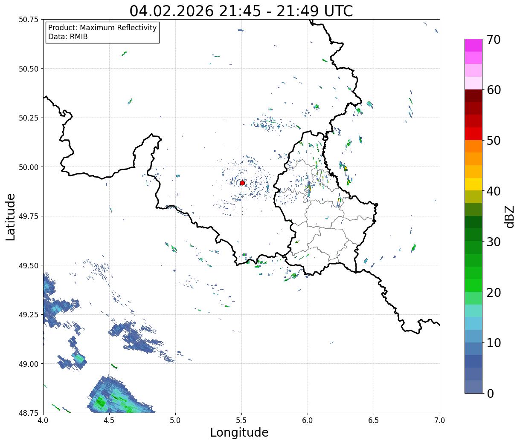The image size is (520, 443).
Task: Click the 4.5 longitude tick label
Action: click(x=109, y=420)
